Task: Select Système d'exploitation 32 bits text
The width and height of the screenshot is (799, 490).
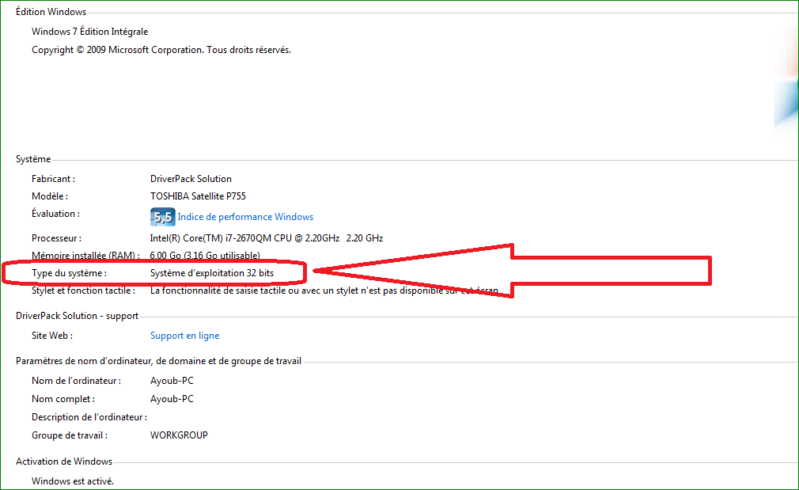Action: [212, 273]
